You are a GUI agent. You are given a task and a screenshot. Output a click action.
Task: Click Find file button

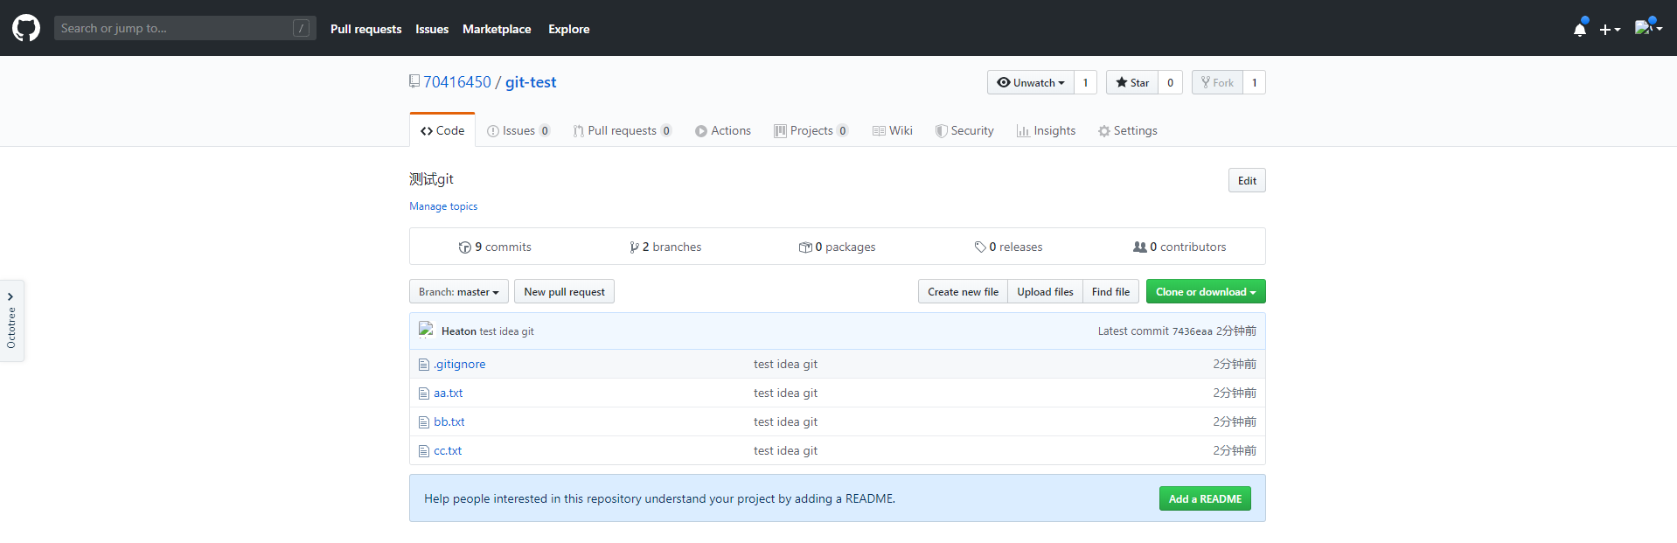[1110, 291]
